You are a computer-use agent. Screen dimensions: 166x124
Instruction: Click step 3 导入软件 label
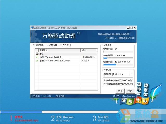[x=103, y=117]
